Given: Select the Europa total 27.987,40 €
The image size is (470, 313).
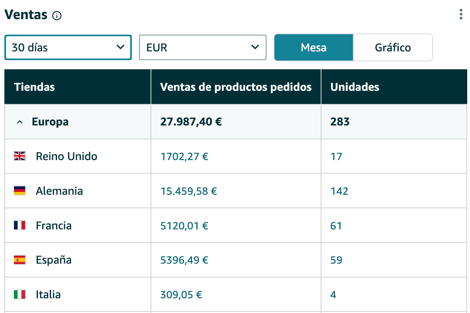Looking at the screenshot, I should click(191, 122).
